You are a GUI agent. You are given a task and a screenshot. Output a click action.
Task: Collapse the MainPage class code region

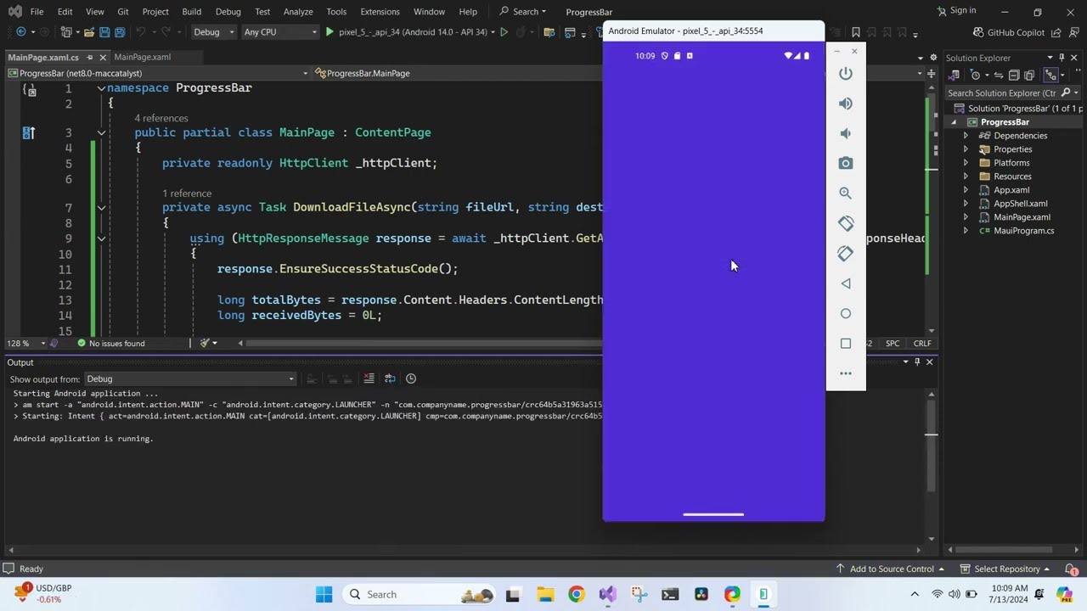point(101,132)
